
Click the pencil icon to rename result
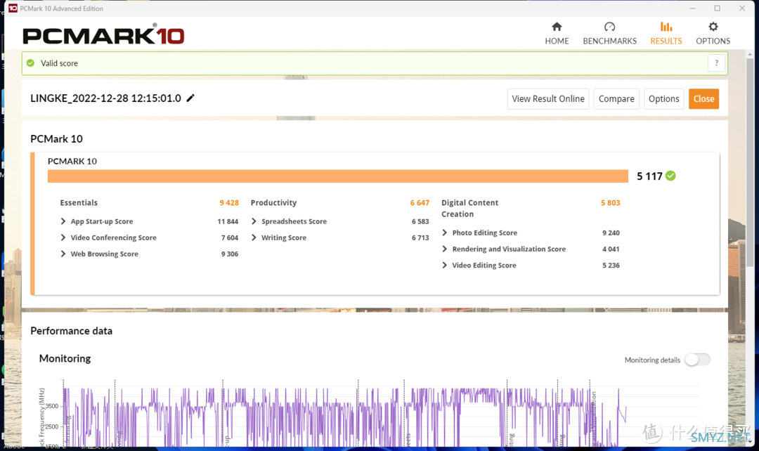[190, 98]
